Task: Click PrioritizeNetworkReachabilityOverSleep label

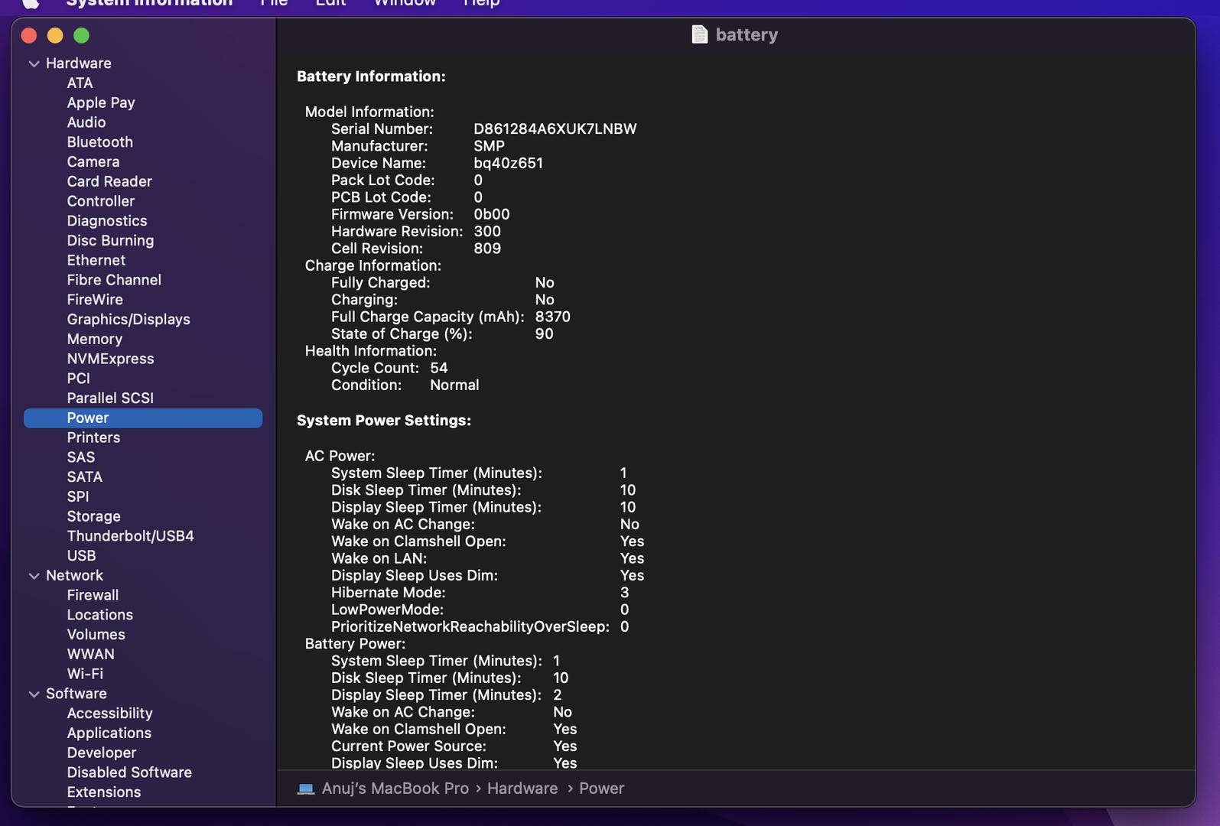Action: [470, 627]
